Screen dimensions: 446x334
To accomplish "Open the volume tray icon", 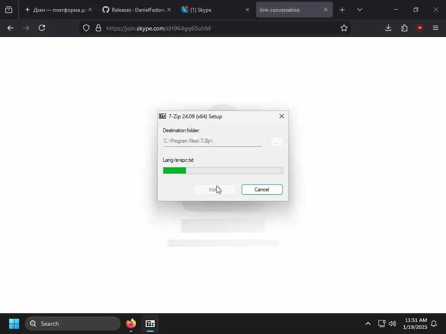I will (392, 324).
